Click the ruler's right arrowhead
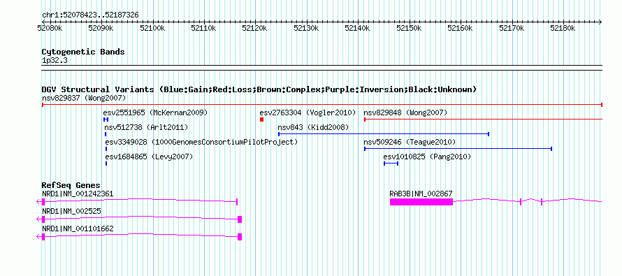Viewport: 622px width, 276px height. tap(600, 22)
